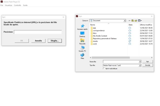Click the Apri button in file dialog
160x106 pixels.
(148, 61)
